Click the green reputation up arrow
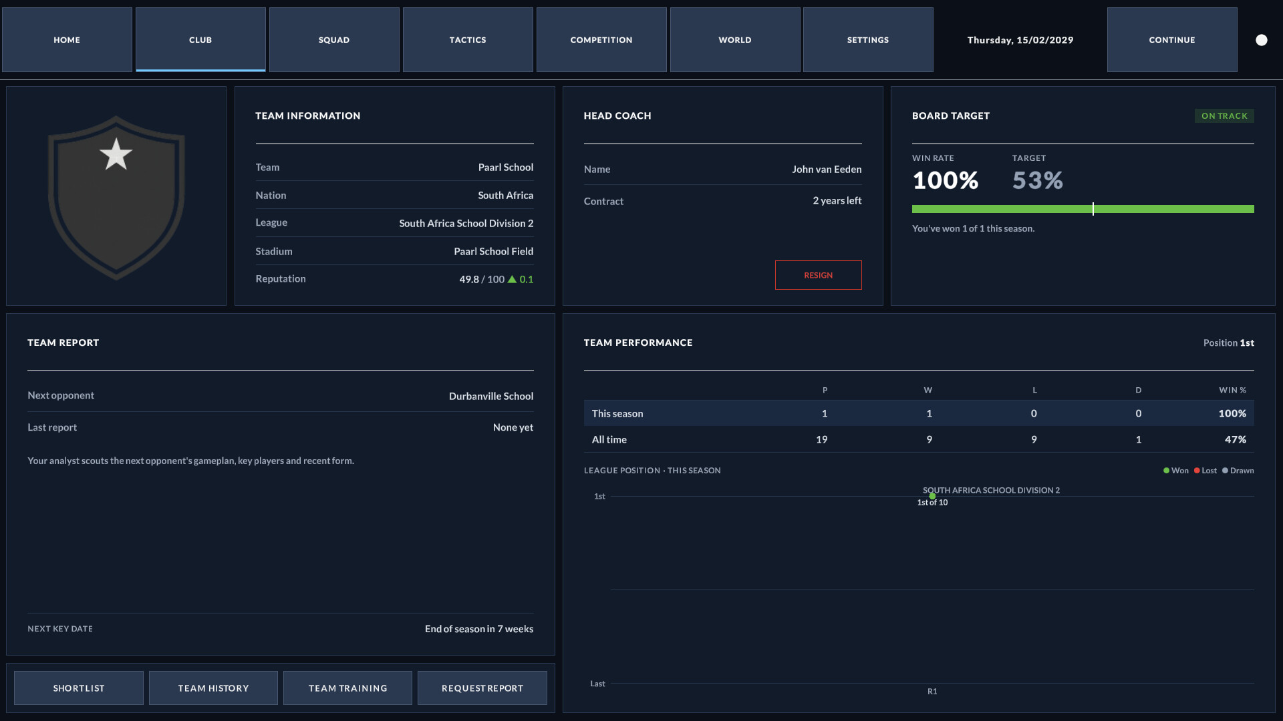Screen dimensions: 1283x721 (x=512, y=279)
